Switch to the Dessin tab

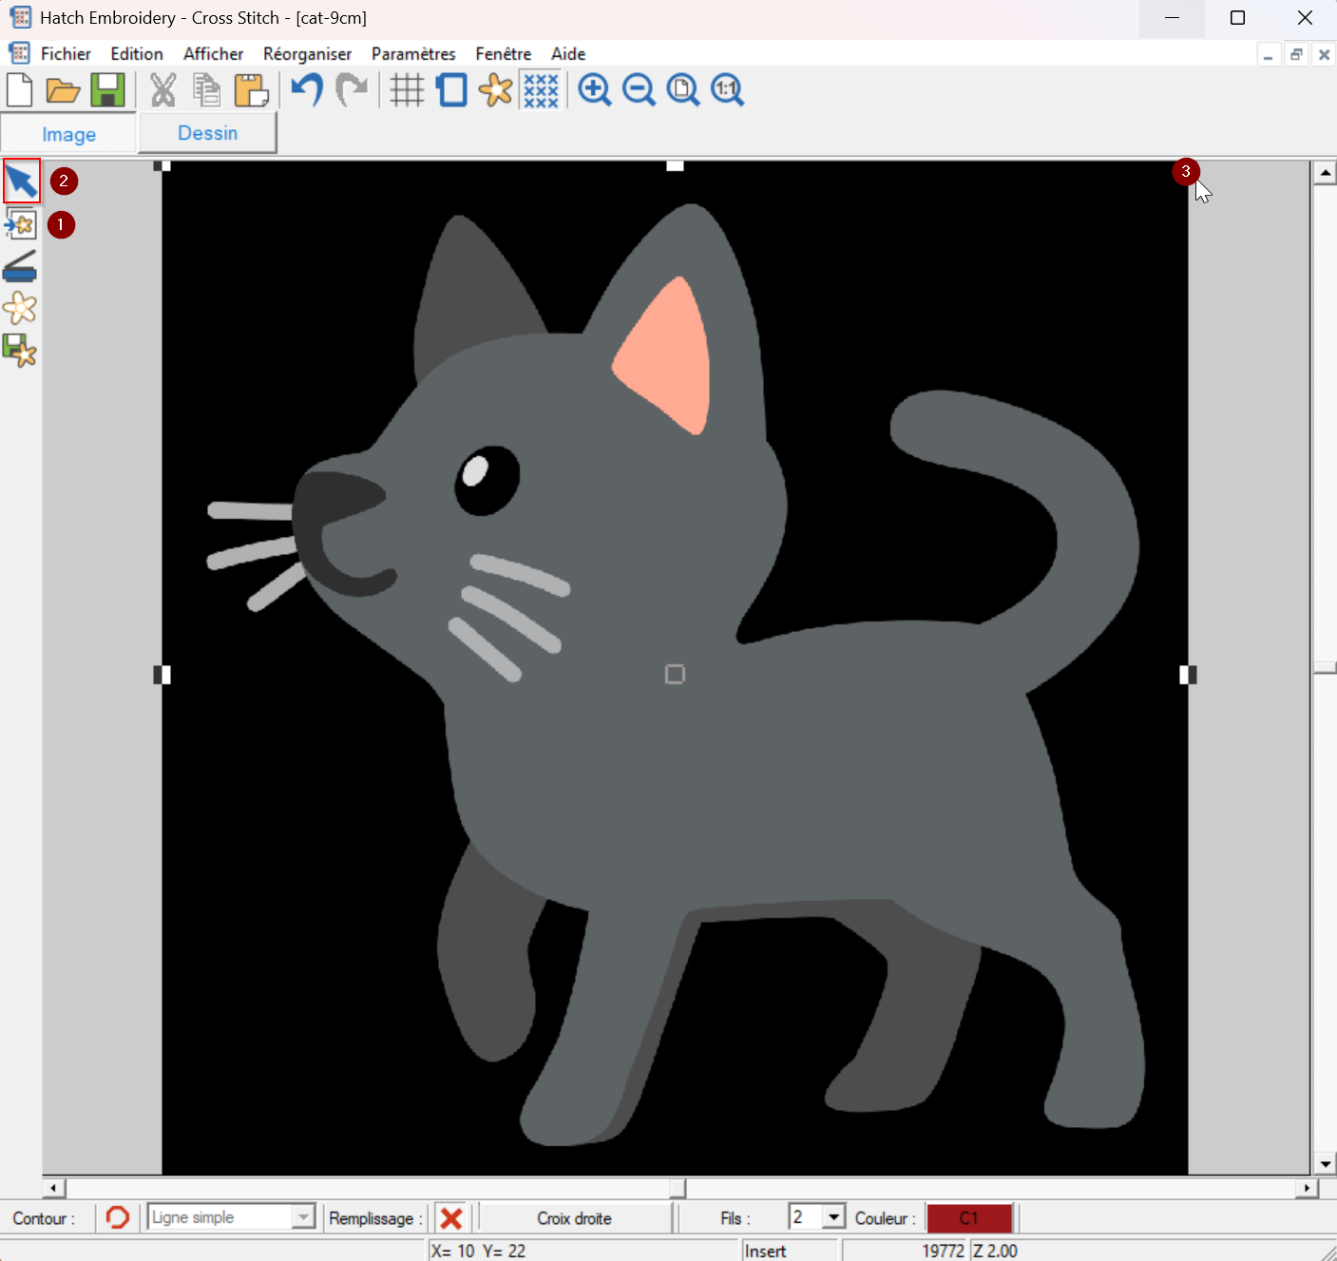tap(207, 133)
